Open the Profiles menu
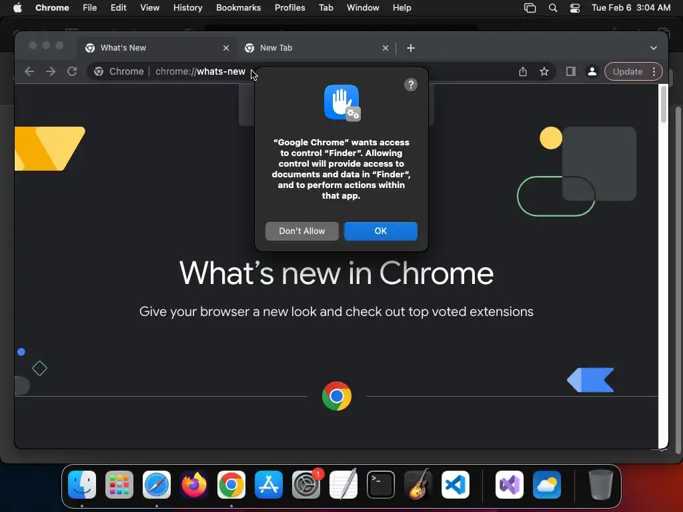Image resolution: width=683 pixels, height=512 pixels. [x=289, y=8]
